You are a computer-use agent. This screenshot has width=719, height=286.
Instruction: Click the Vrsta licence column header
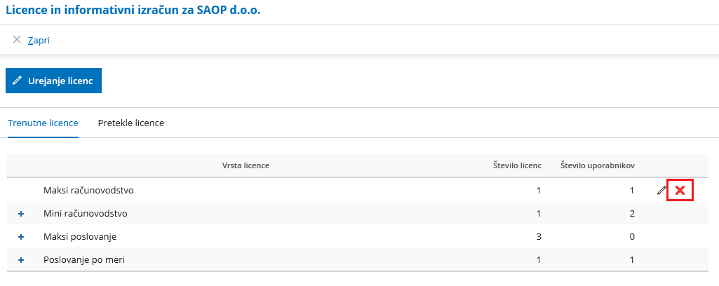(246, 165)
